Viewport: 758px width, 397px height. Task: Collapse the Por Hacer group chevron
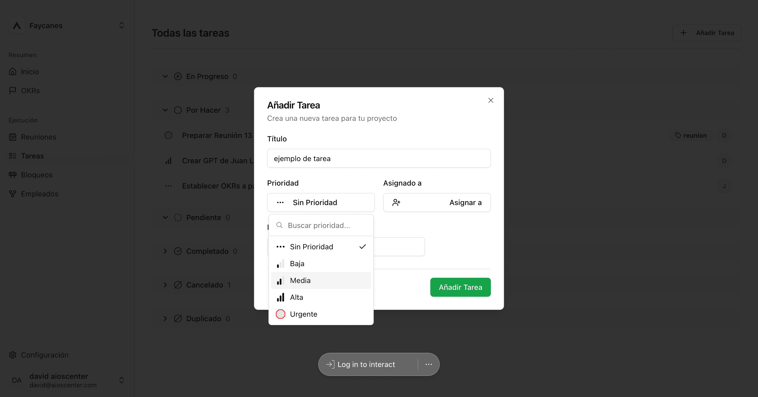[x=165, y=110]
